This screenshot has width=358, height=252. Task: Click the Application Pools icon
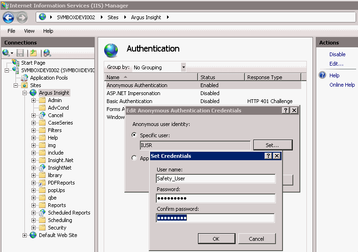(24, 78)
